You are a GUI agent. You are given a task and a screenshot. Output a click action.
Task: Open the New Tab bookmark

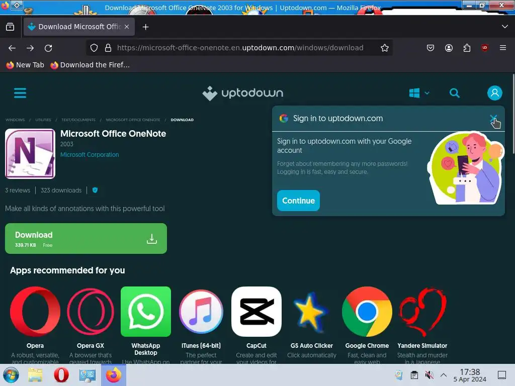[x=25, y=65]
